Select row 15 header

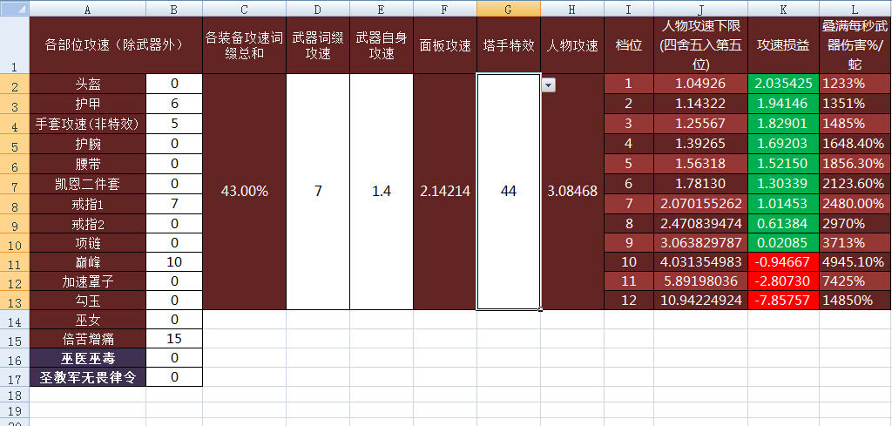tap(15, 340)
